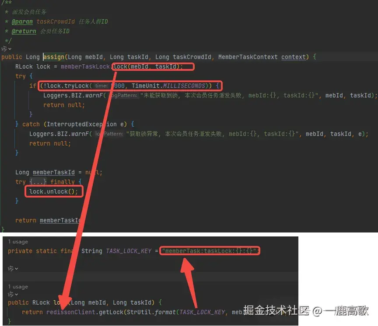The width and height of the screenshot is (378, 326).
Task: Click the MemberTaskContext parameter type
Action: tap(248, 57)
